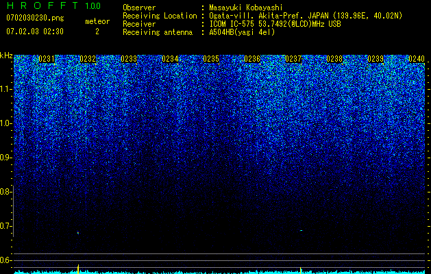Click the 0.8 kHz axis label
The width and height of the screenshot is (431, 274).
(5, 192)
